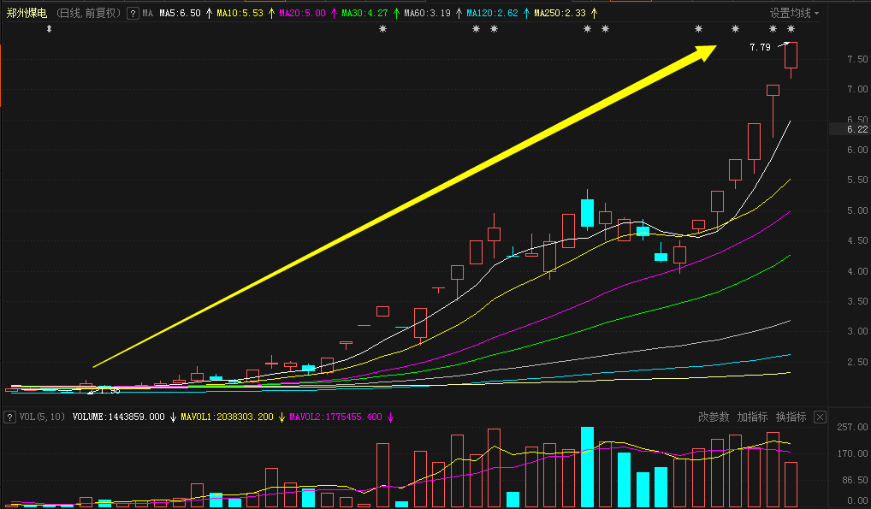
Task: Click the highlighted 6.22 price axis marker
Action: (x=857, y=129)
